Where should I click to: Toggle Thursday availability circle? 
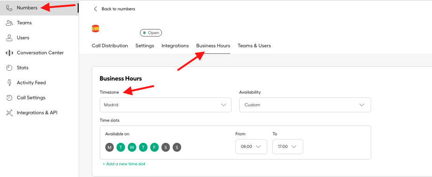[143, 147]
